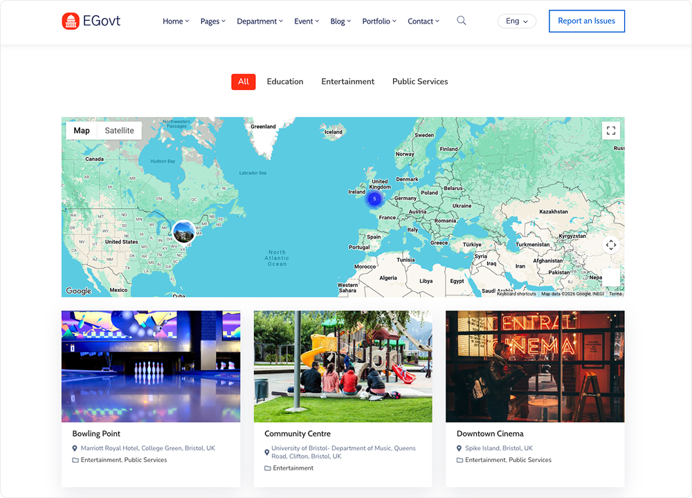Image resolution: width=692 pixels, height=498 pixels.
Task: Click the folder icon under Bowling Point
Action: point(75,460)
